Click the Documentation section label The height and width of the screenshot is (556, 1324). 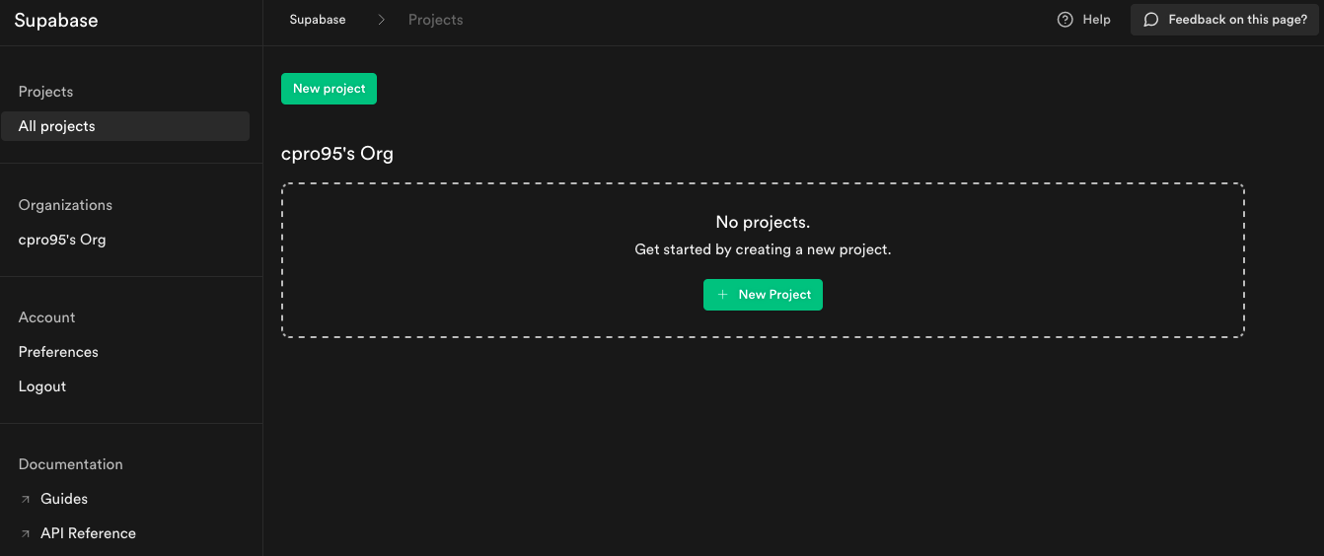70,464
